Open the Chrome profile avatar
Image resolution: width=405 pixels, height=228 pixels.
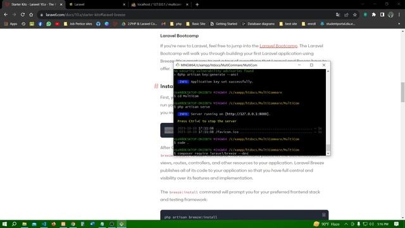391,15
